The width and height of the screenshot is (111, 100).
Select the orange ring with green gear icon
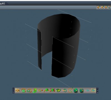(29, 91)
